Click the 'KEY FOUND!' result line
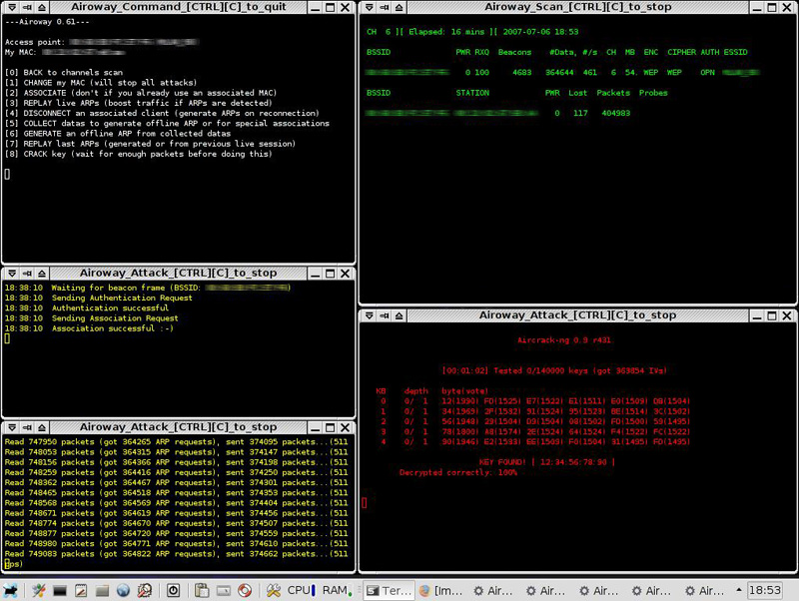This screenshot has height=601, width=799. pos(547,462)
